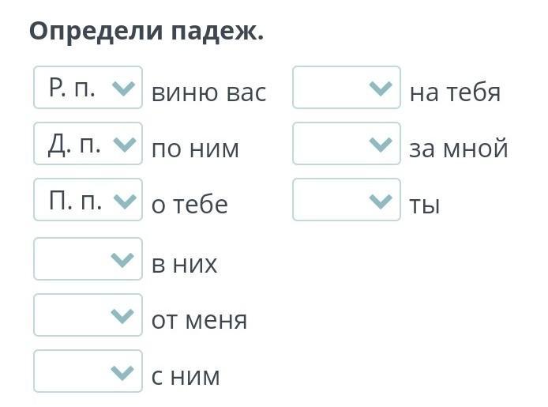This screenshot has width=548, height=407.
Task: Open the case dropdown for 'от меня'
Action: [88, 315]
